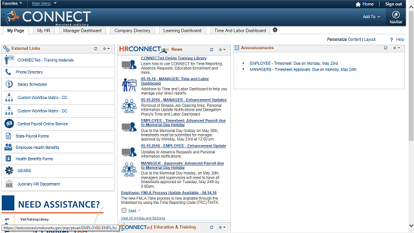Click the GEARS gear icon
Screen dimensions: 414x233
(x=9, y=170)
